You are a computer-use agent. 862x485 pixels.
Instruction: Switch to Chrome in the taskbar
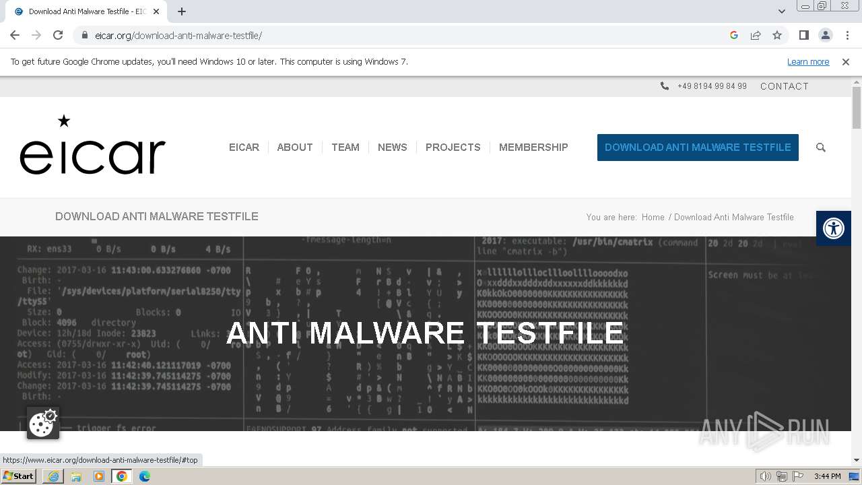122,476
